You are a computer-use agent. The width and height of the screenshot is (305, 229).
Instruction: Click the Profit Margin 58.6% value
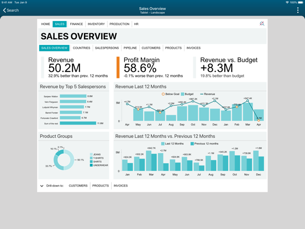click(x=140, y=68)
